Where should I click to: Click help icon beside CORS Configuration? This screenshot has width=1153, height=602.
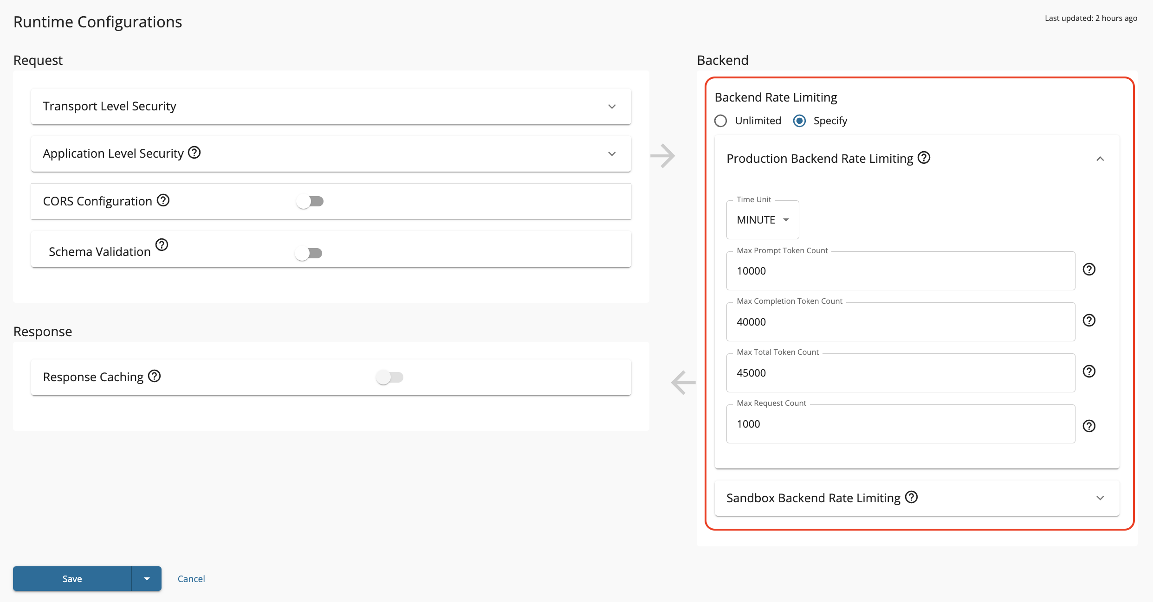[x=163, y=200]
